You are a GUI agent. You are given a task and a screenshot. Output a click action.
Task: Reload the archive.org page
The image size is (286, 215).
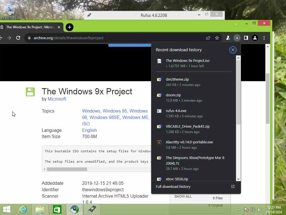coord(18,38)
